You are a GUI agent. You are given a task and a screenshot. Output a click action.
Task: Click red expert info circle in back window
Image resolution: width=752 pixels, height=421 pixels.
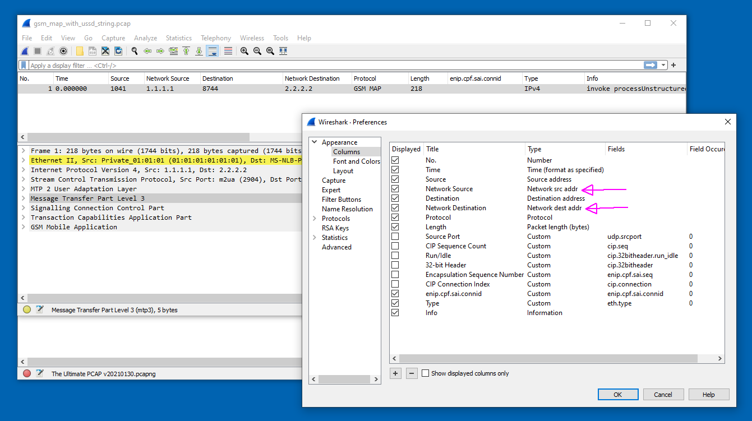click(27, 373)
